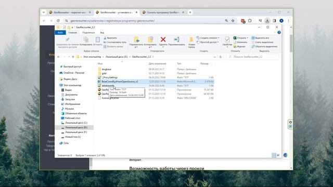Viewport: 333px width, 187px height.
Task: Click Локальный диск (D:) in breadcrumb
Action: click(x=117, y=57)
